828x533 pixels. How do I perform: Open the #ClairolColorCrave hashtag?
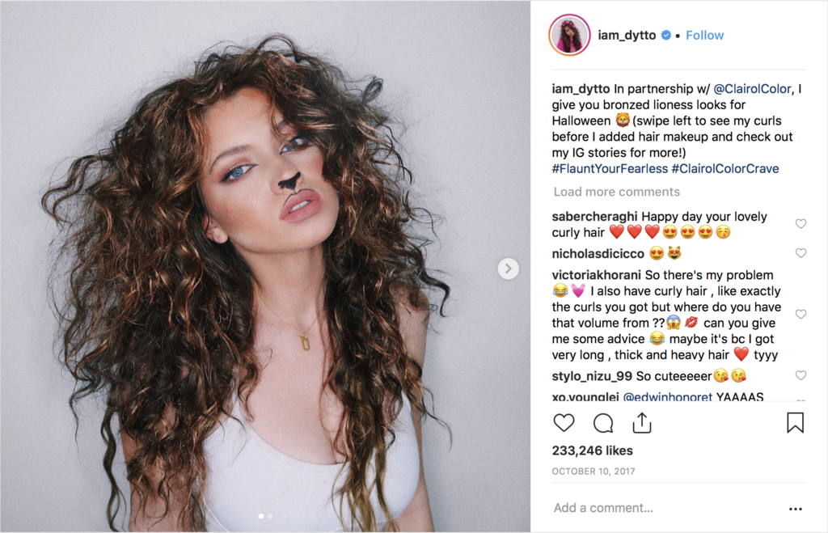click(725, 168)
